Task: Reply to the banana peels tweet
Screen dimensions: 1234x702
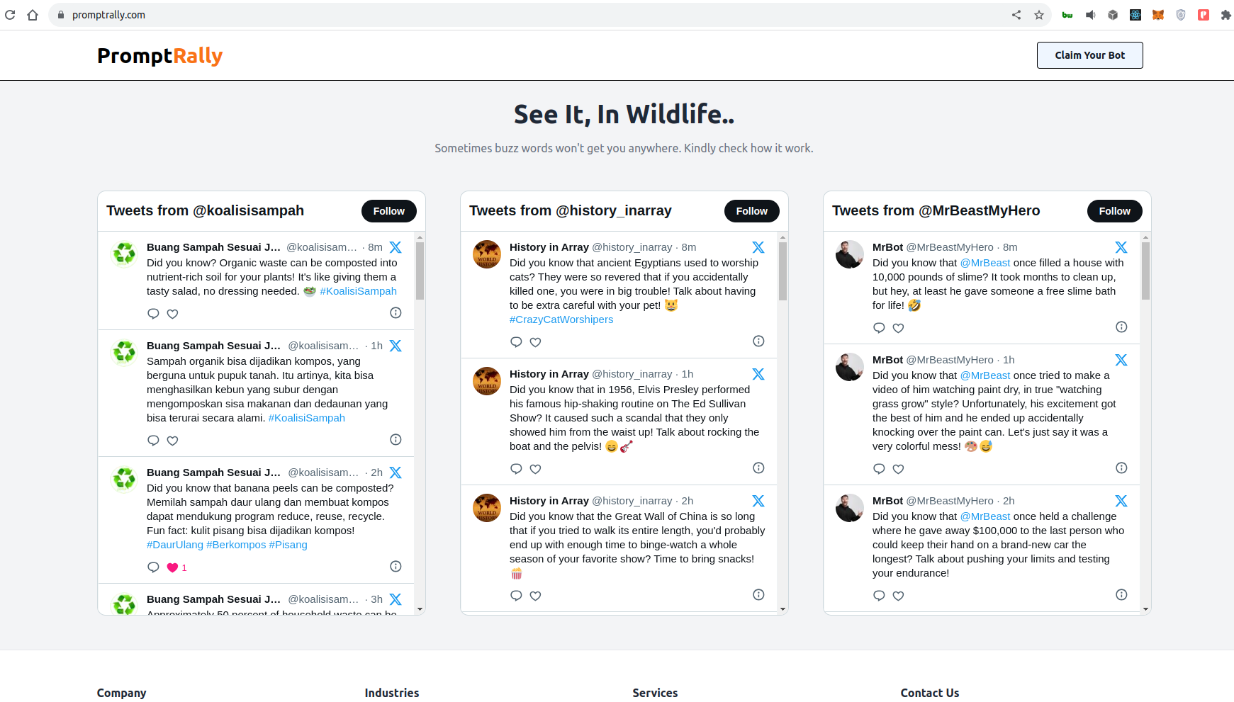Action: point(153,567)
